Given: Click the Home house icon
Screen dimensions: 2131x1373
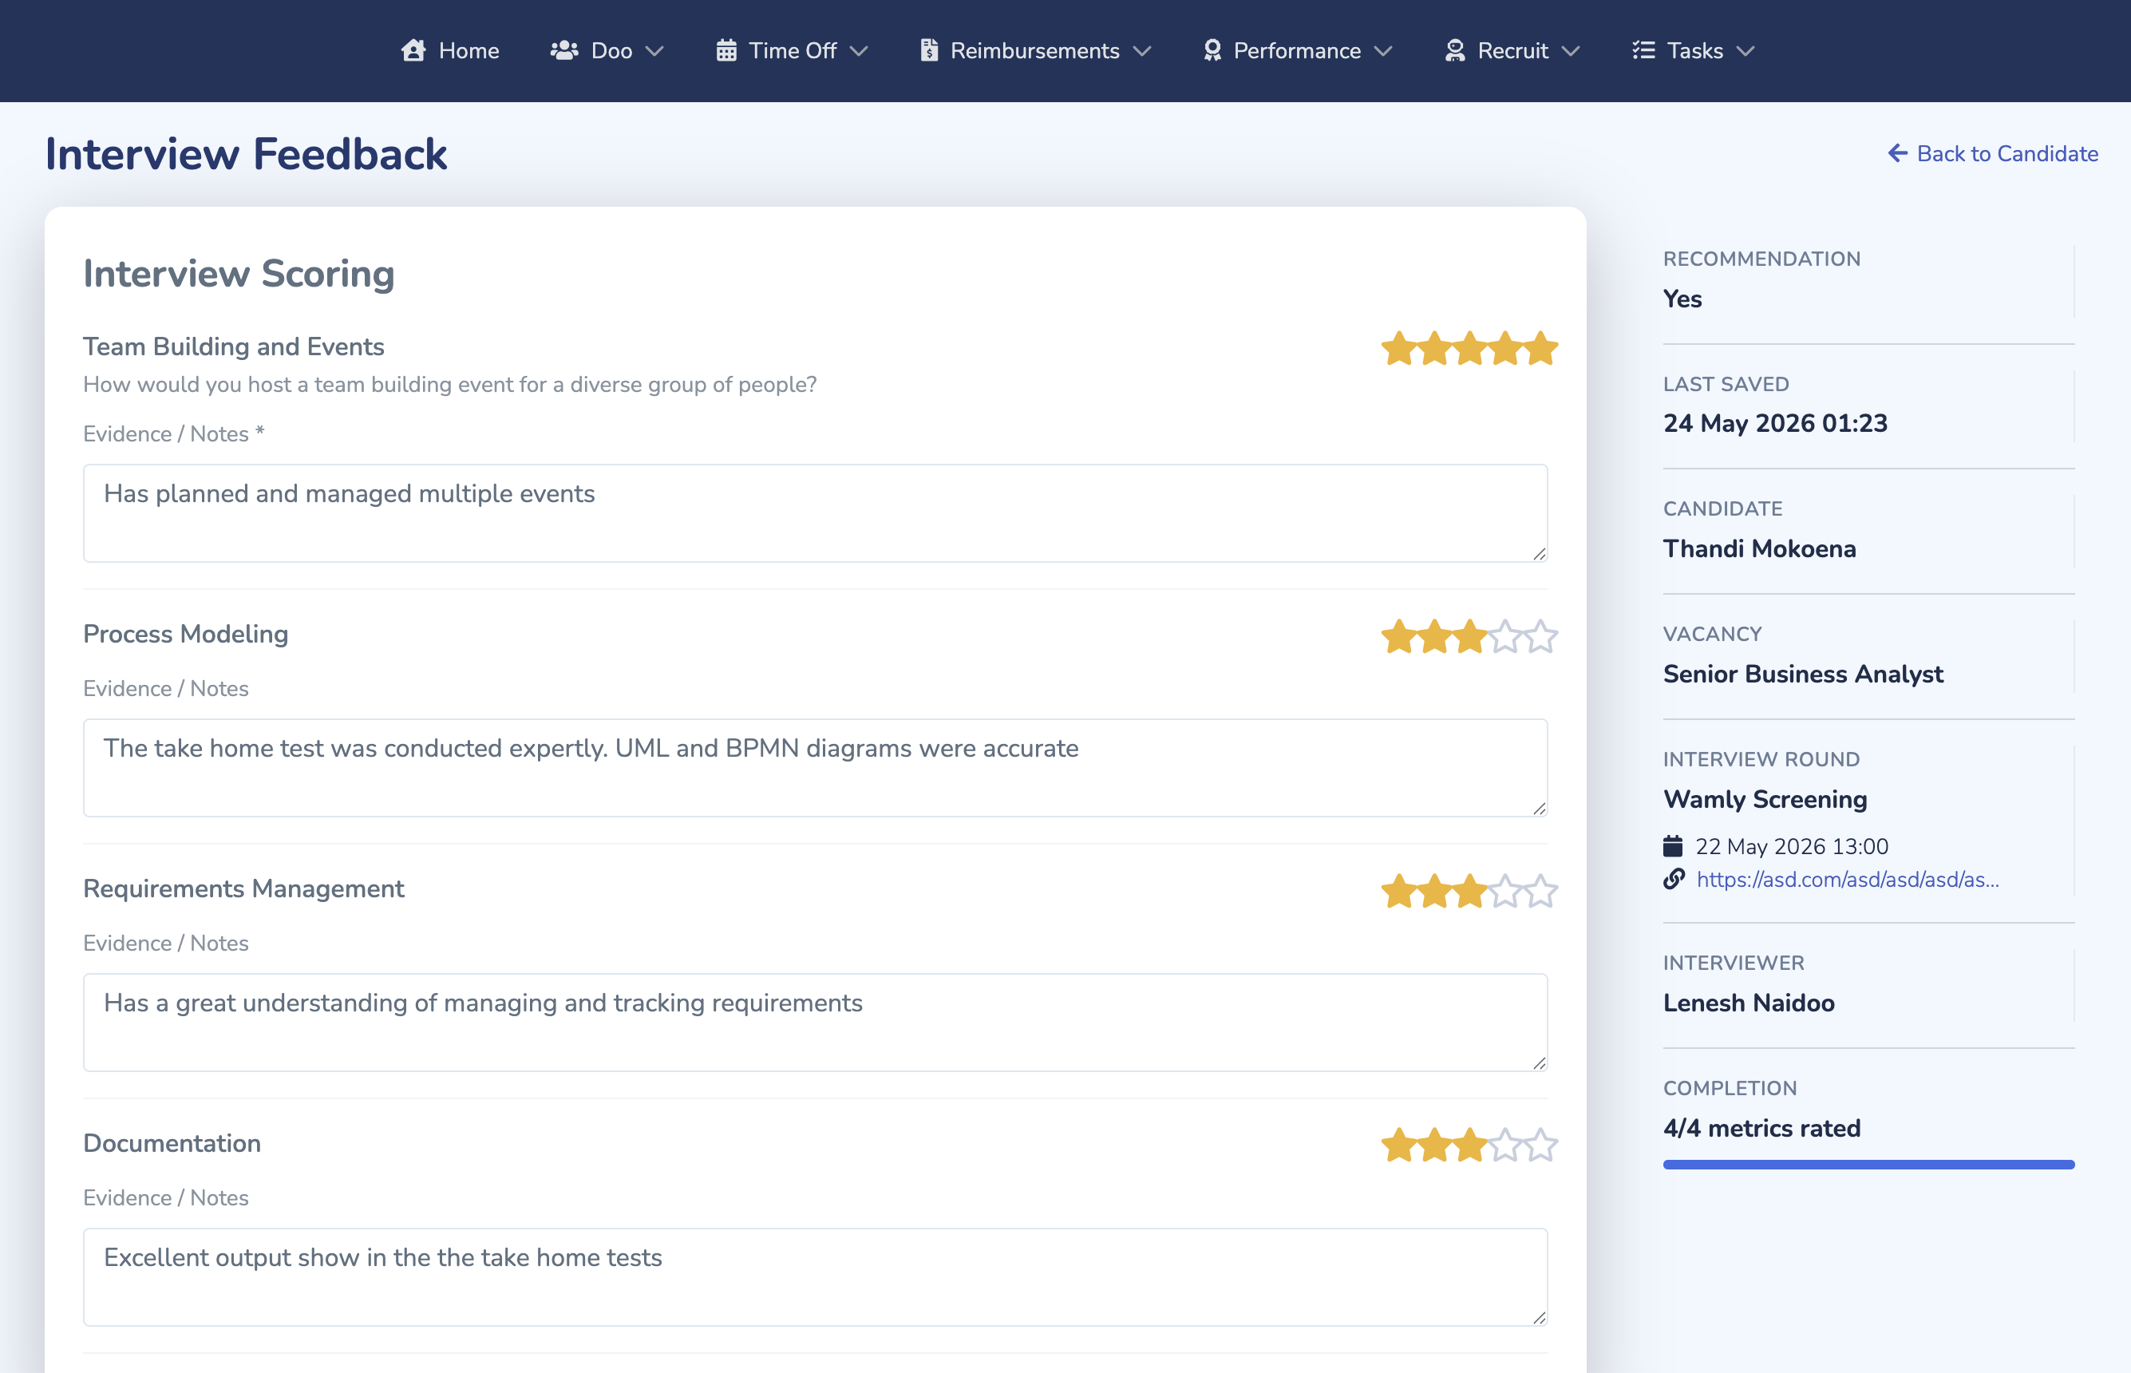Looking at the screenshot, I should point(413,51).
